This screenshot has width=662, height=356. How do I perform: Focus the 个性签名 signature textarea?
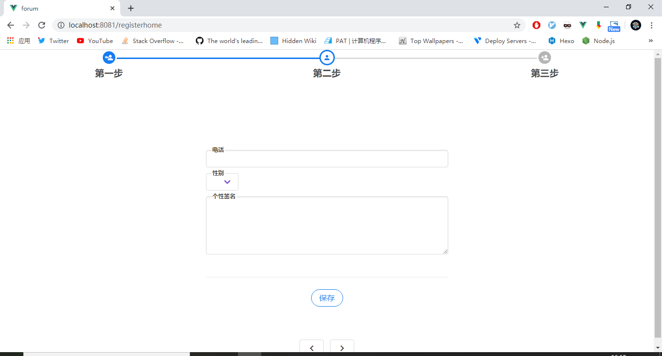coord(327,225)
